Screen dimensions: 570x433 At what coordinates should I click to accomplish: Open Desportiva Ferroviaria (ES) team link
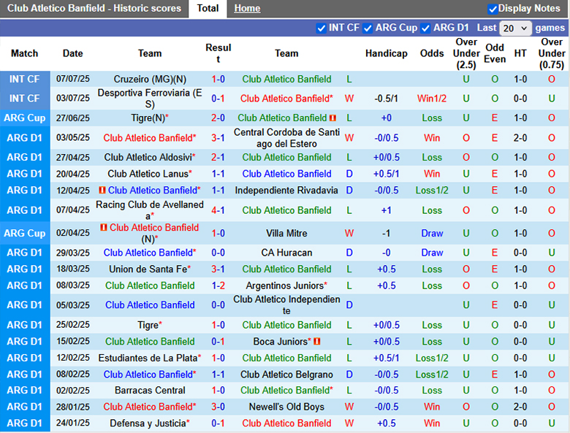[150, 99]
